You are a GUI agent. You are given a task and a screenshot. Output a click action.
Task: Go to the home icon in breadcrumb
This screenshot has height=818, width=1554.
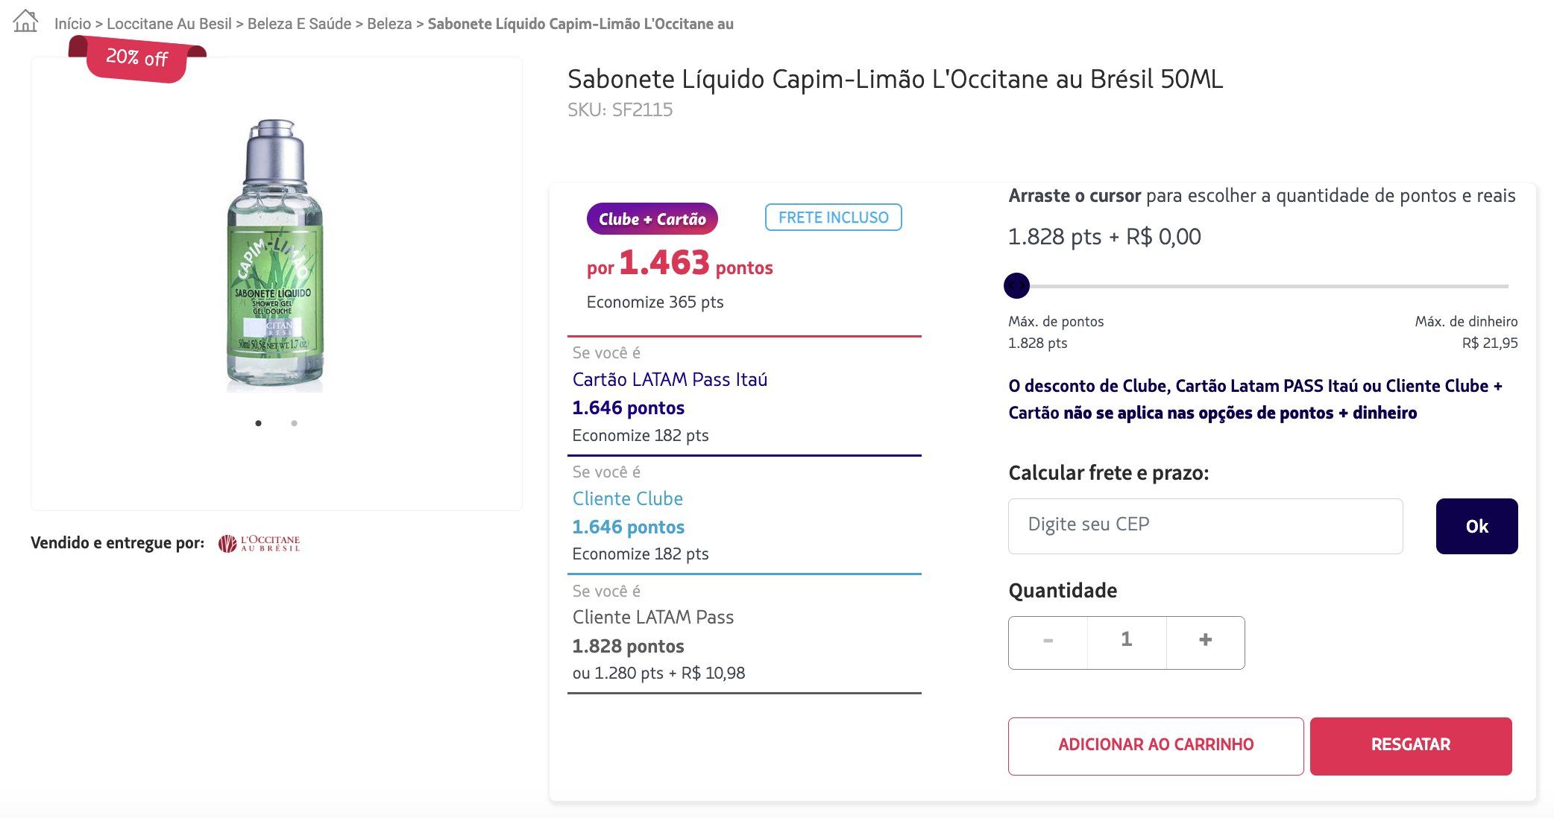coord(25,21)
